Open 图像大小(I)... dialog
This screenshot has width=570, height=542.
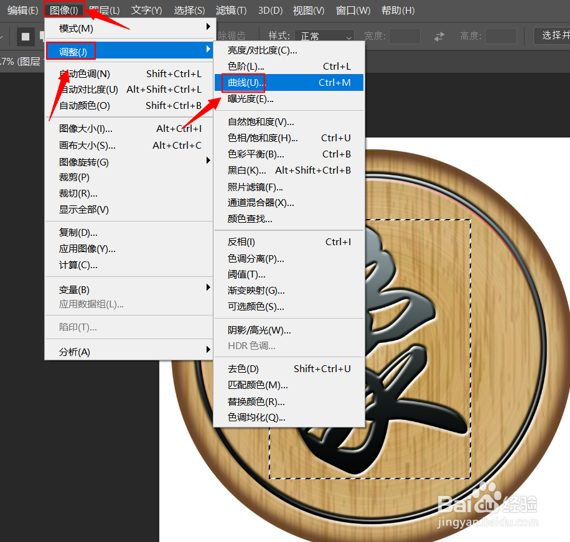coord(129,129)
